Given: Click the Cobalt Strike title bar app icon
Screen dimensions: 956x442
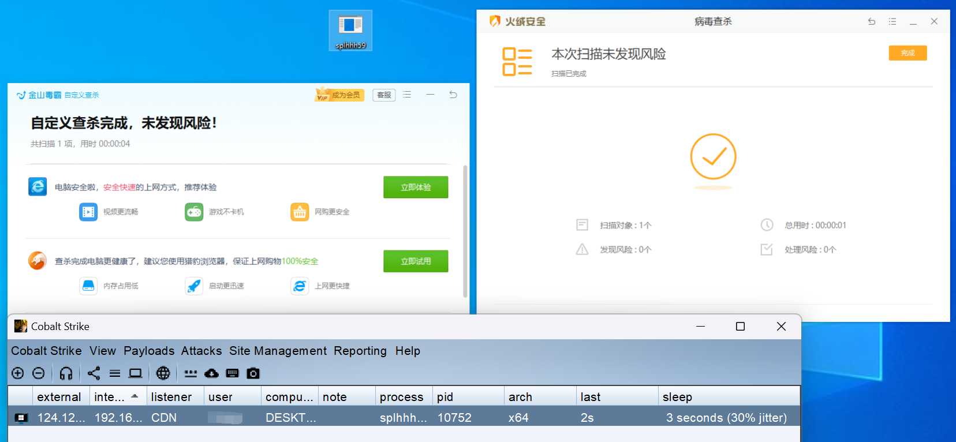Looking at the screenshot, I should pyautogui.click(x=21, y=326).
